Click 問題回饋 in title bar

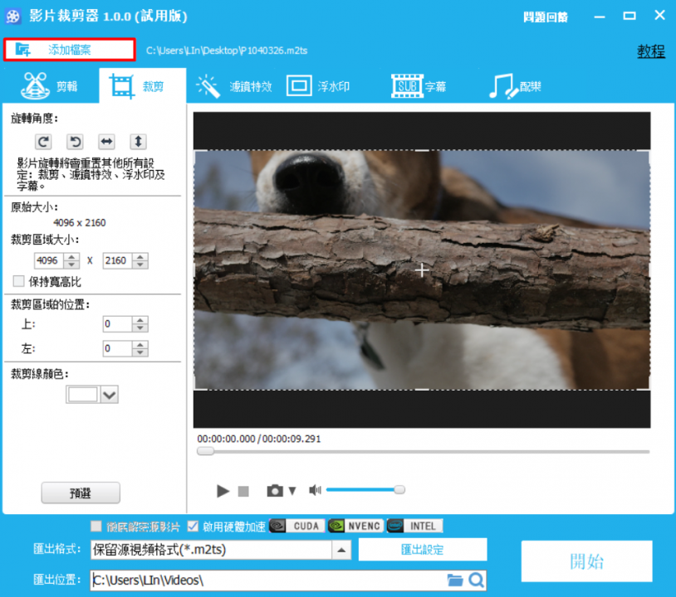546,17
